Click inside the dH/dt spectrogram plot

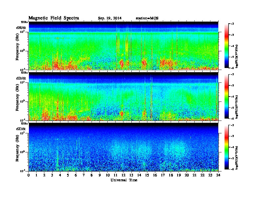click(x=123, y=46)
